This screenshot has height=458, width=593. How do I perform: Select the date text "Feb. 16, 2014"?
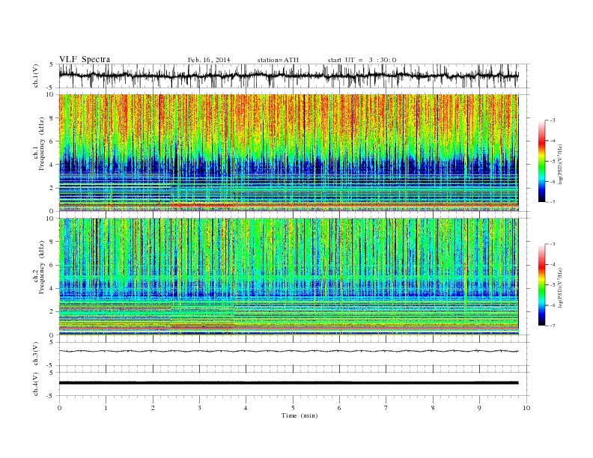click(x=209, y=60)
